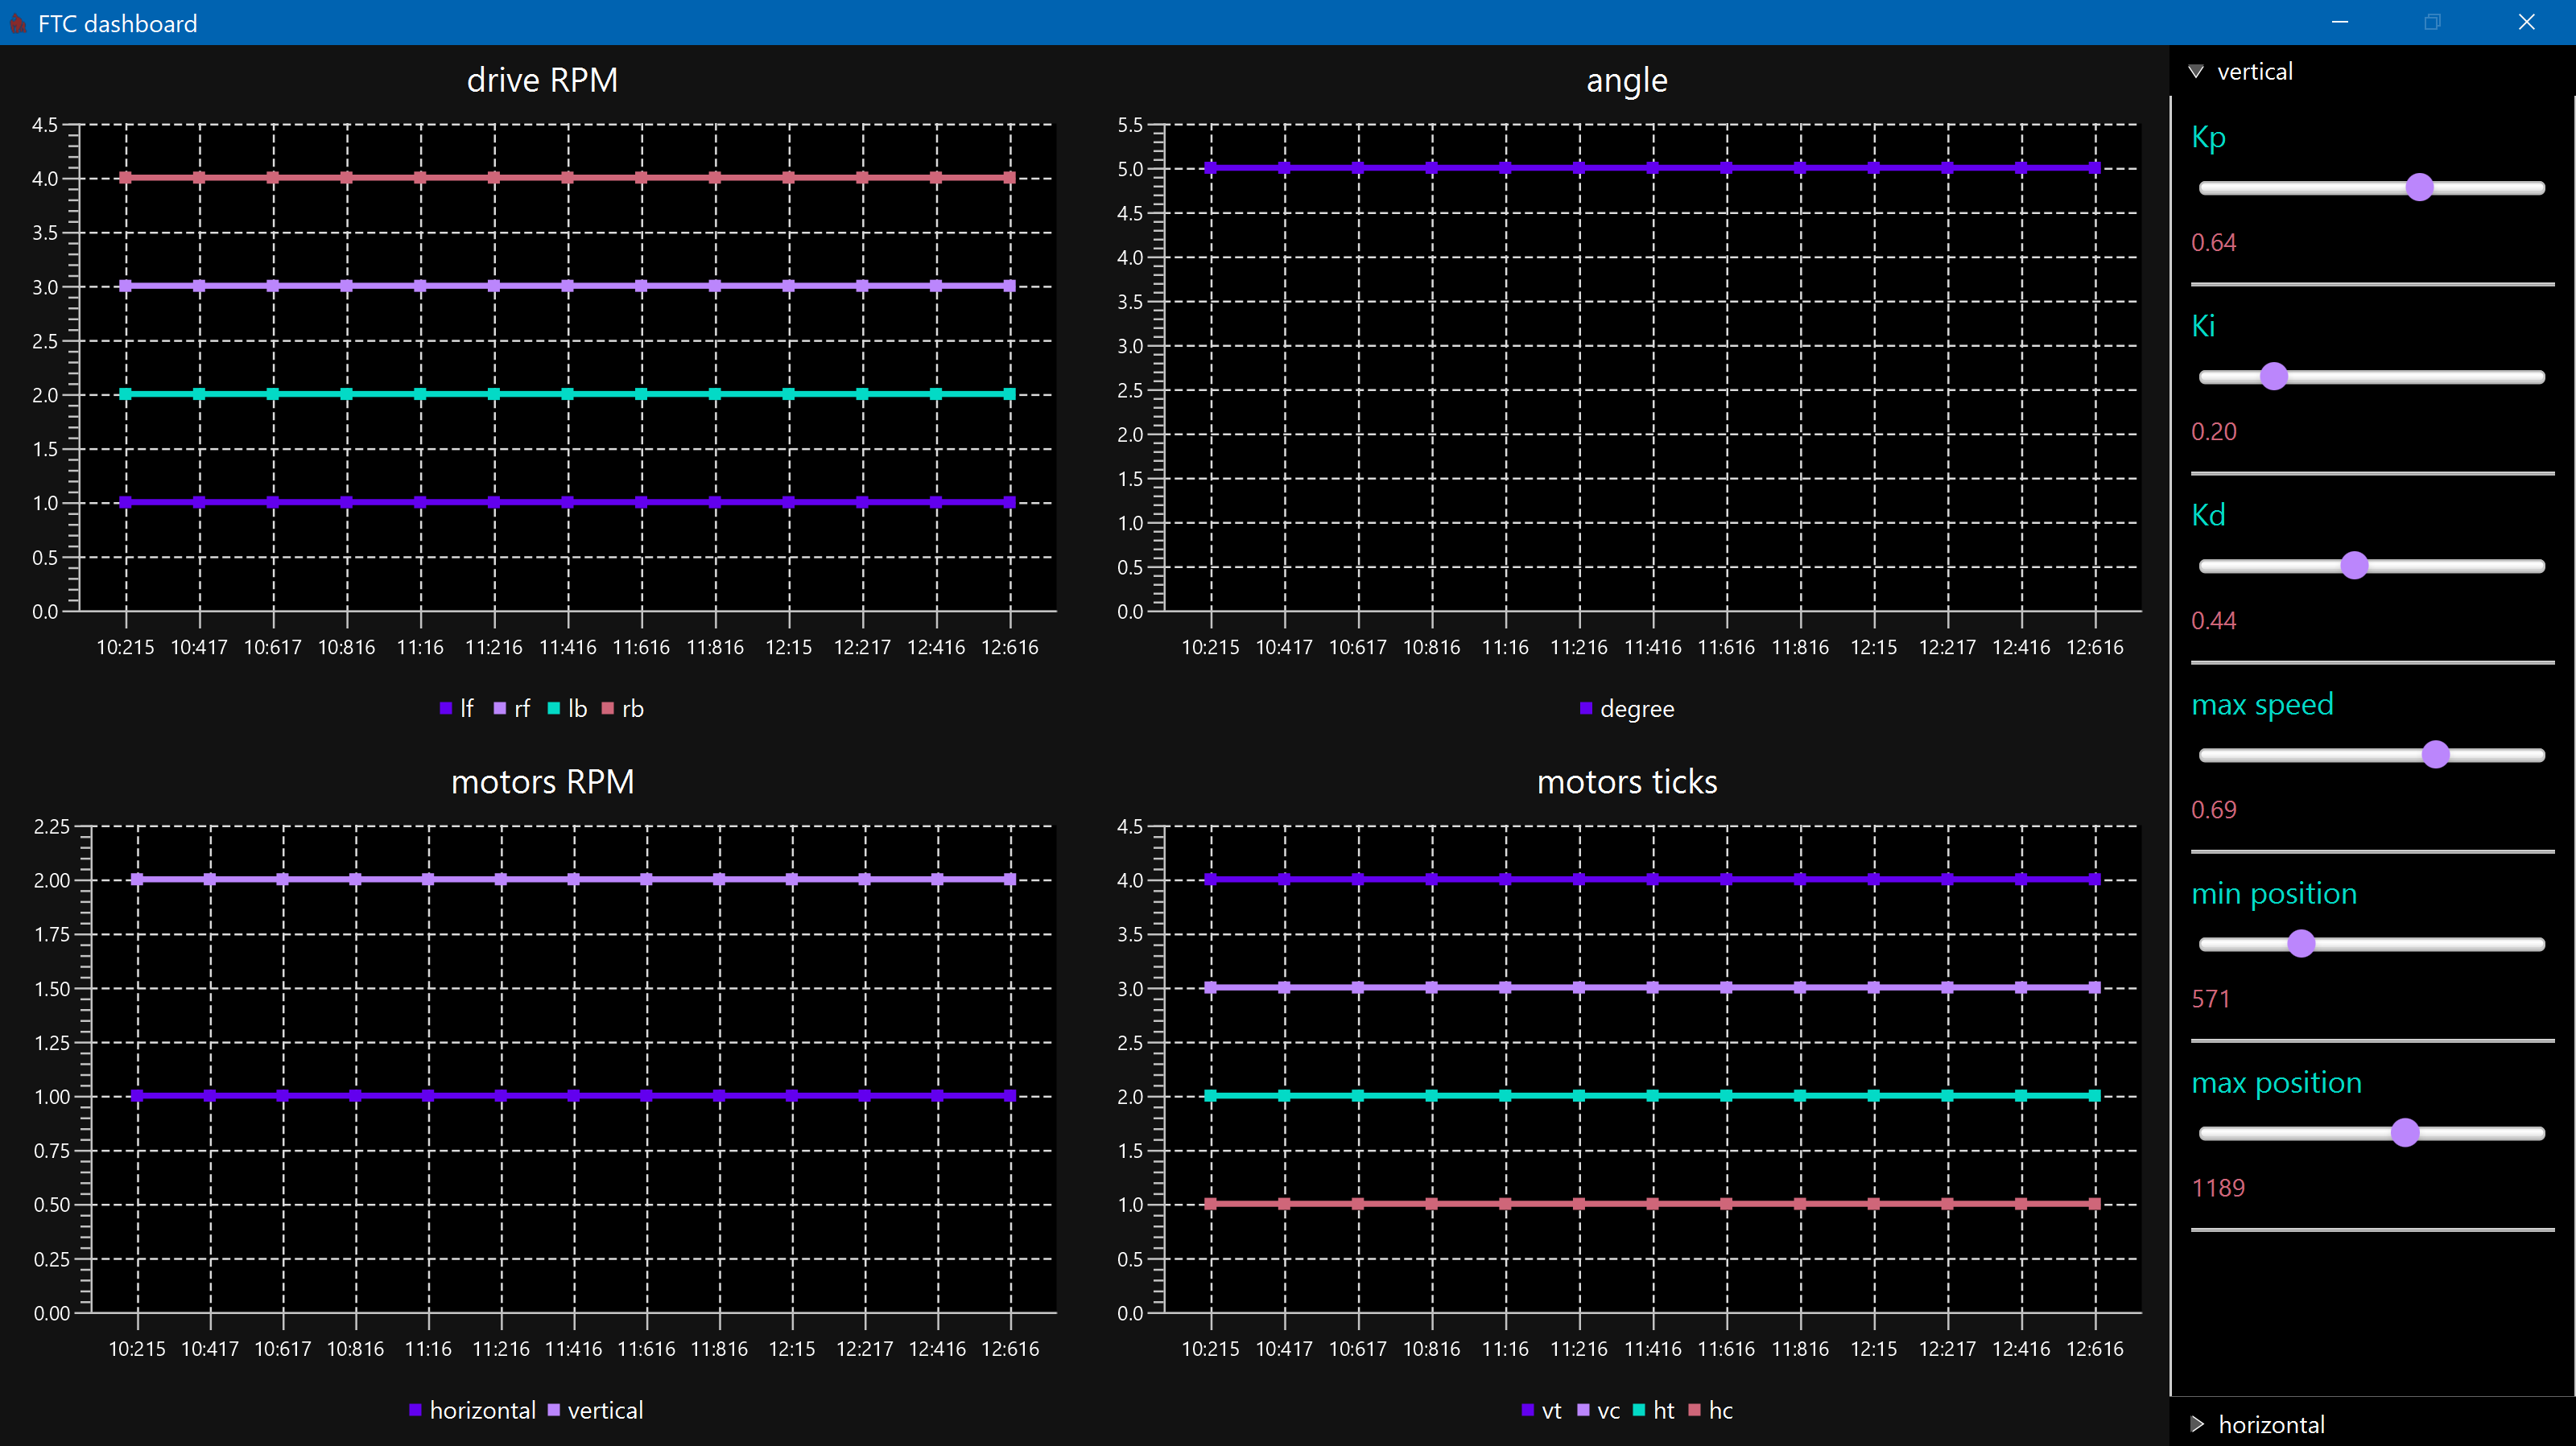2576x1446 pixels.
Task: Click the motors RPM chart title
Action: pyautogui.click(x=542, y=781)
